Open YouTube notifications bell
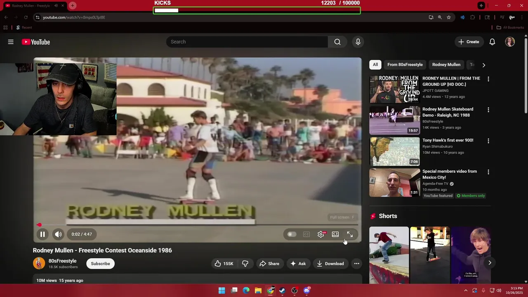This screenshot has width=528, height=297. tap(492, 42)
